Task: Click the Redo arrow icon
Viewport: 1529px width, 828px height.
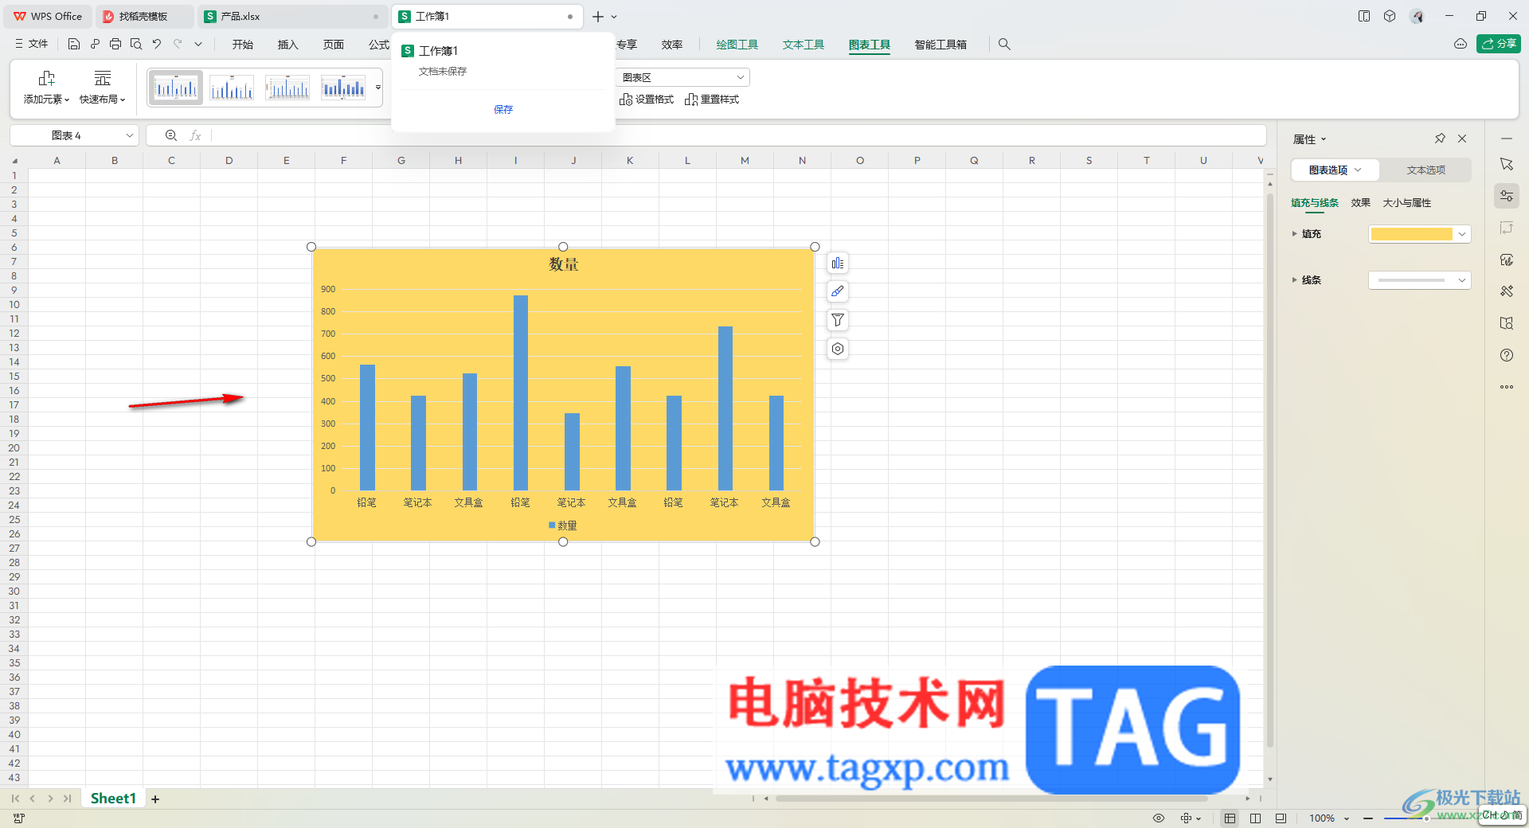Action: pos(178,45)
